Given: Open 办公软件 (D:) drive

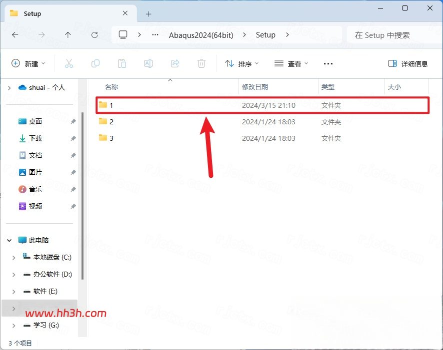Looking at the screenshot, I should 47,275.
